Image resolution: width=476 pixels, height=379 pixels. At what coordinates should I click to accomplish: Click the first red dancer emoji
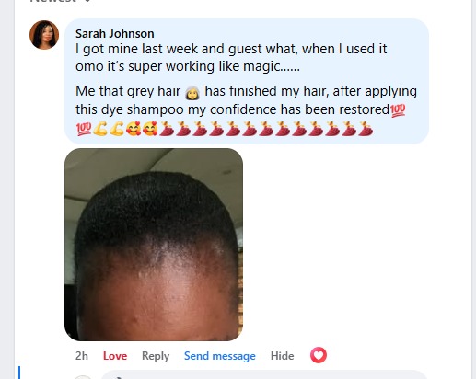167,129
